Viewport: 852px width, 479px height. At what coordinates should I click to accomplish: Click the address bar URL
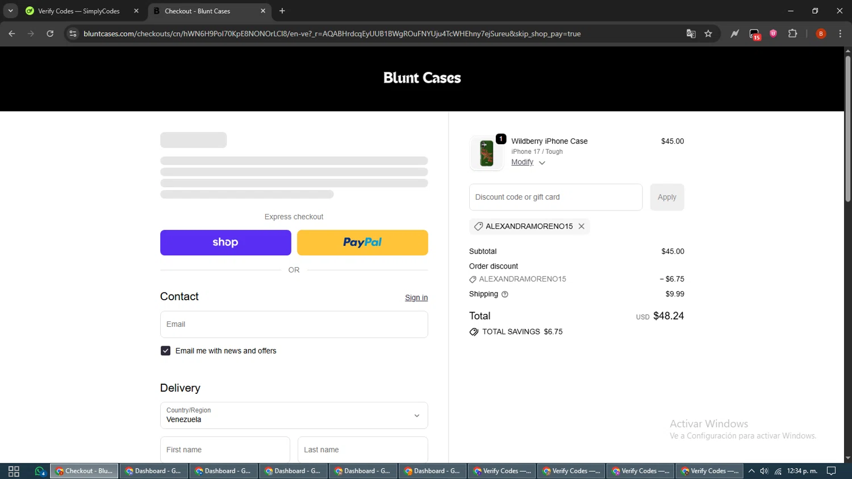tap(332, 33)
